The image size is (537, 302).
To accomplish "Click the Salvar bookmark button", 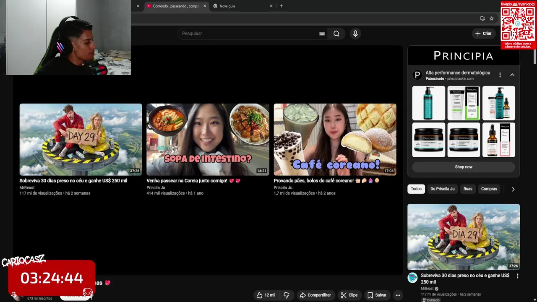I will (x=377, y=295).
